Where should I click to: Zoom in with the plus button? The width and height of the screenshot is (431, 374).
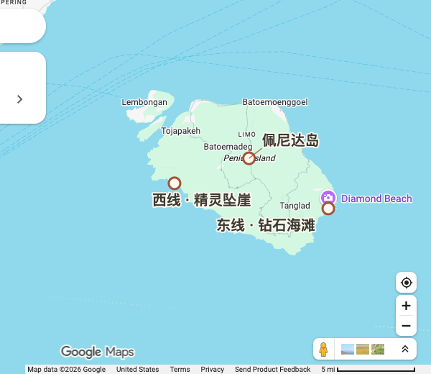(x=406, y=306)
